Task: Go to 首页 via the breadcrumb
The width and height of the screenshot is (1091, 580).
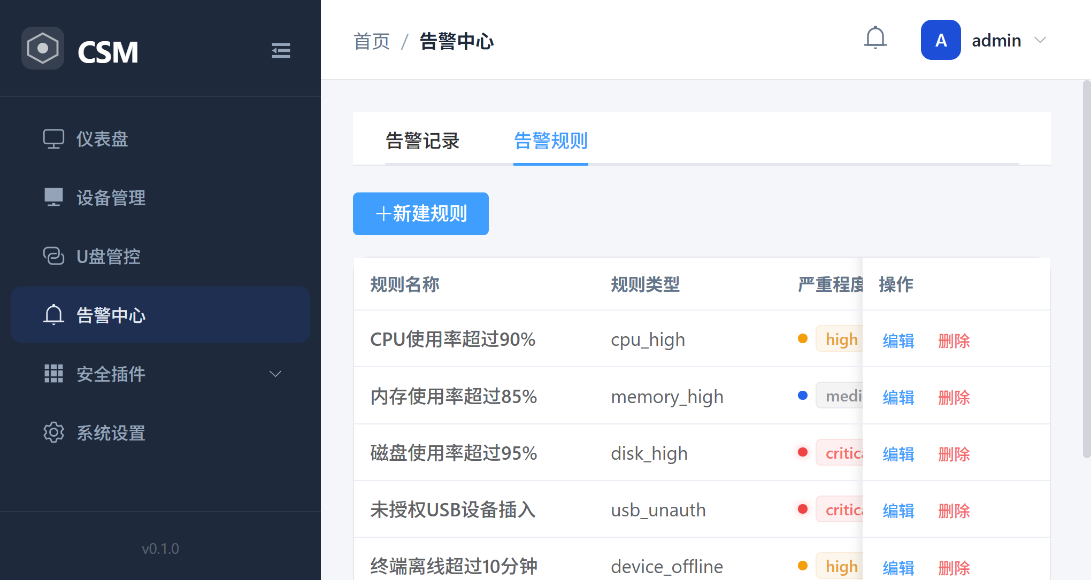Action: pos(372,41)
